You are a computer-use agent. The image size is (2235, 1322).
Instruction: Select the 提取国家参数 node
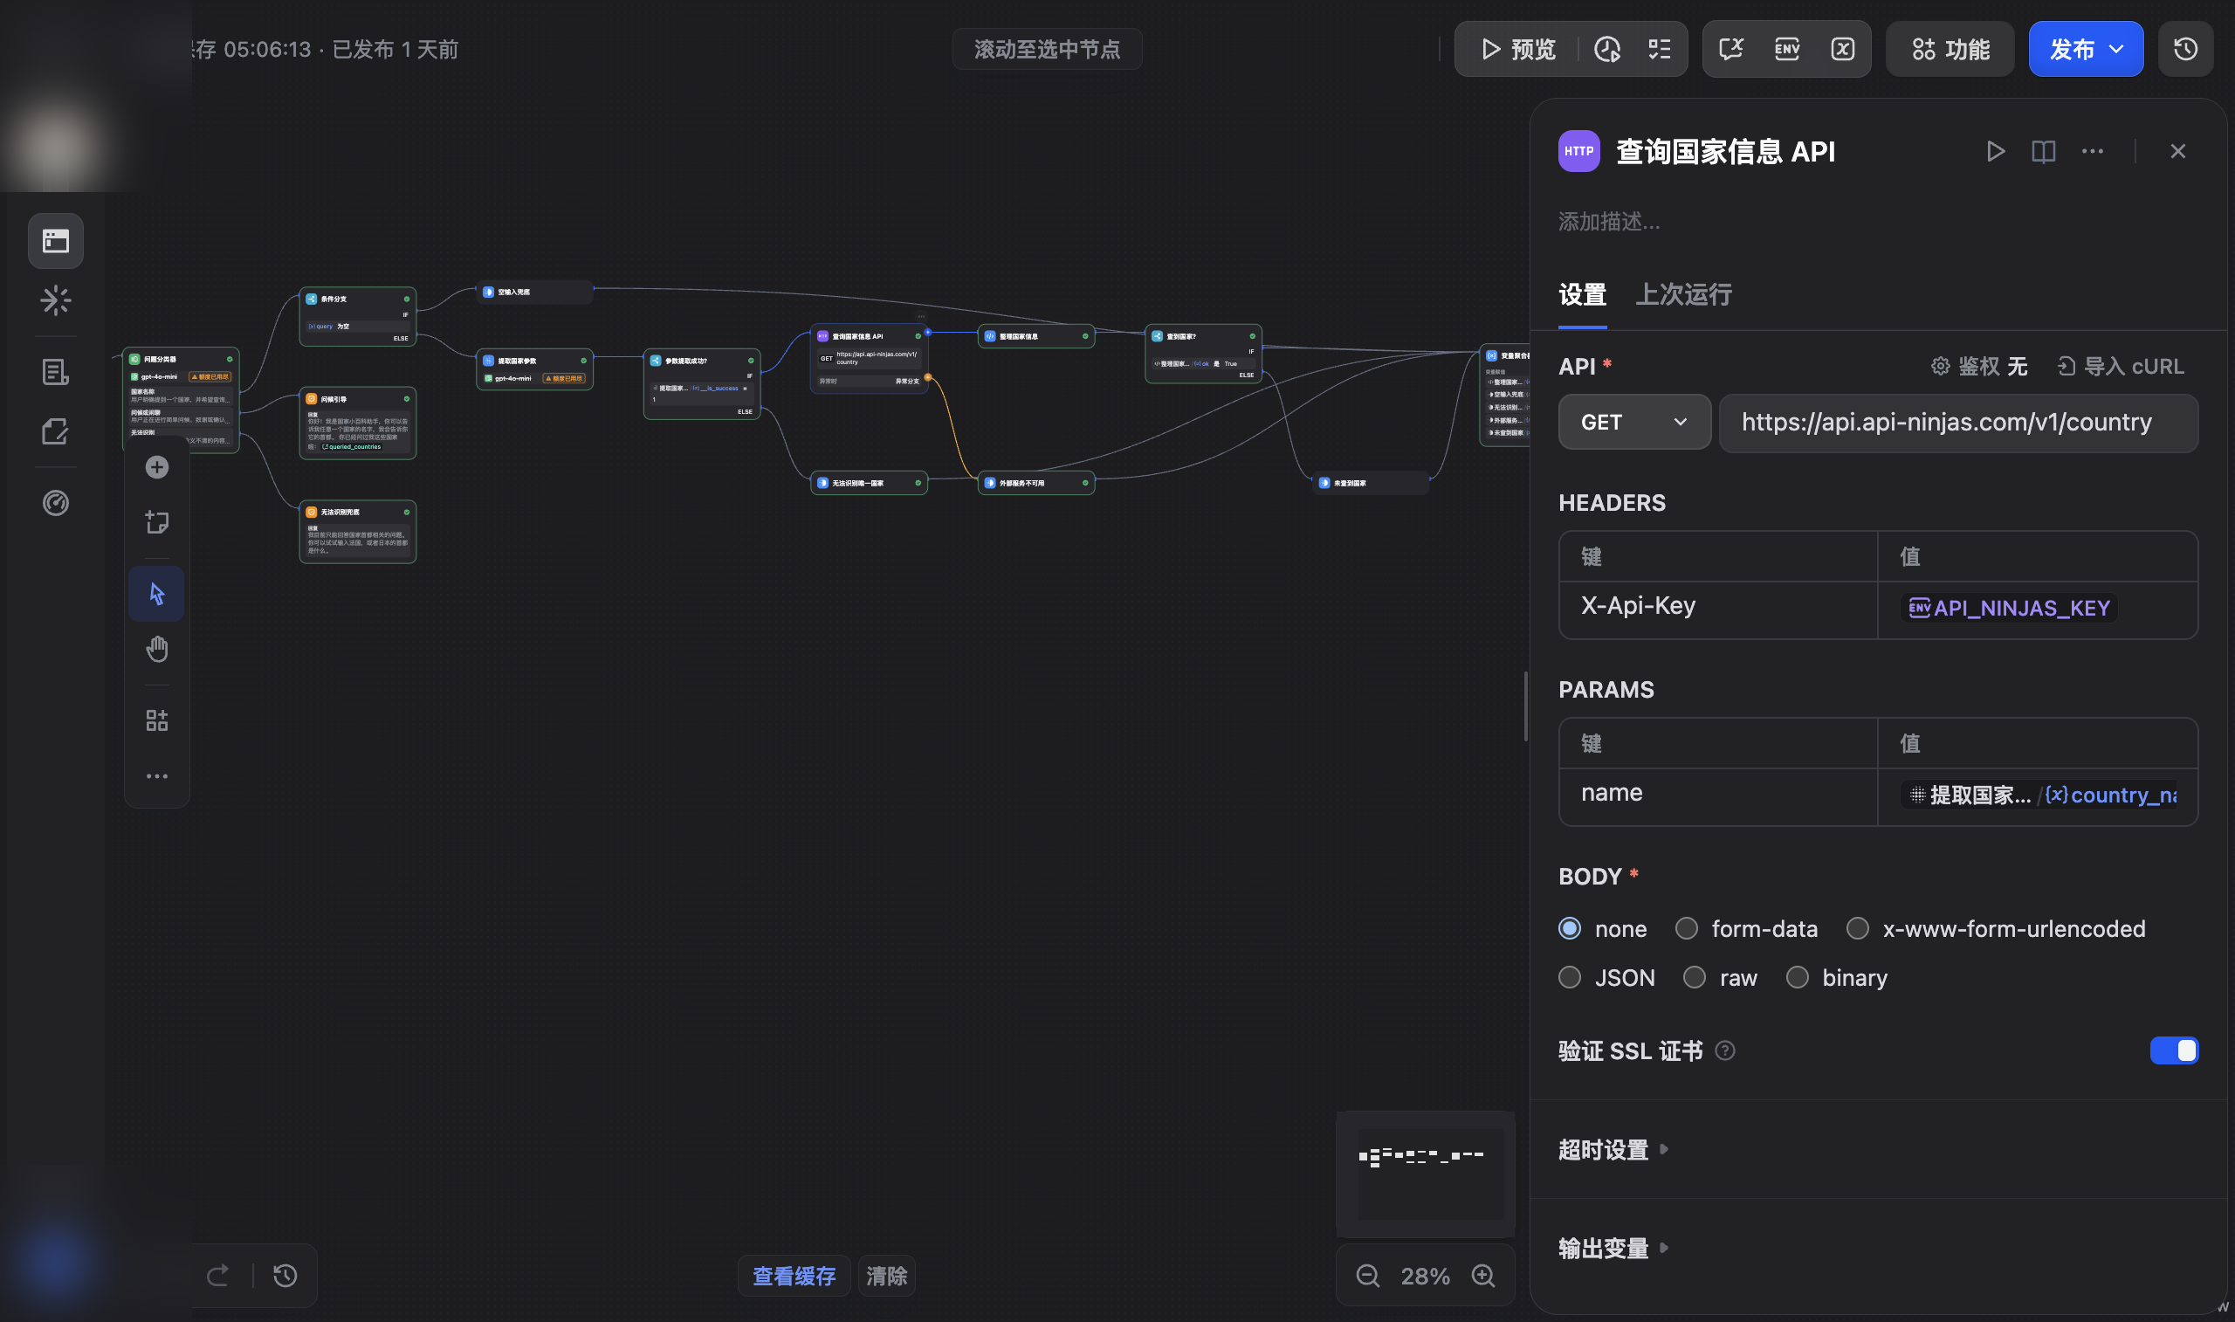point(534,368)
